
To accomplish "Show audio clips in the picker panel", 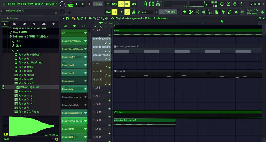I will pos(74,26).
